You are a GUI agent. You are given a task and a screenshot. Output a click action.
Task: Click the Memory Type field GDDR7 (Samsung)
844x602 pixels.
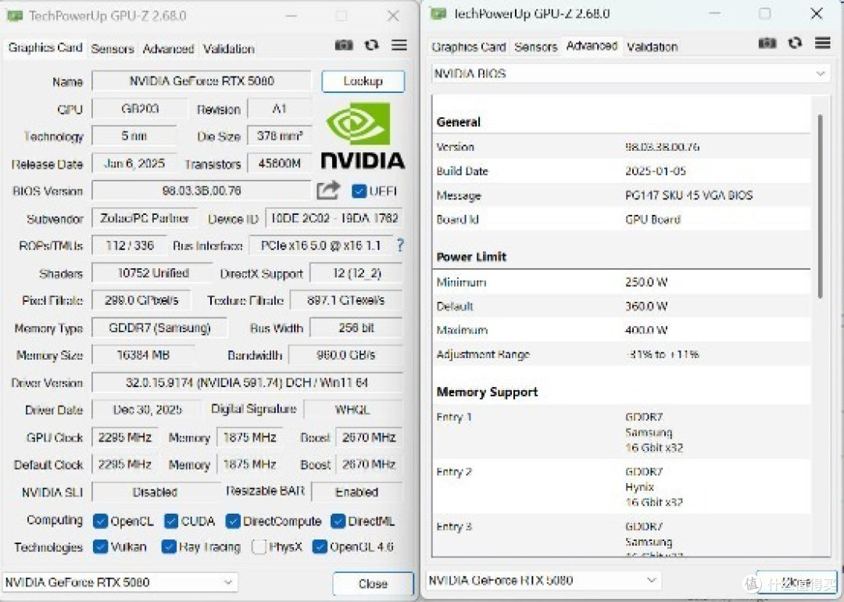[159, 328]
